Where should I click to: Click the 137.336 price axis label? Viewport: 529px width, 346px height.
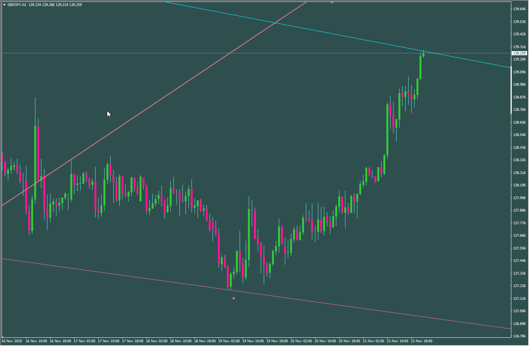(x=519, y=273)
